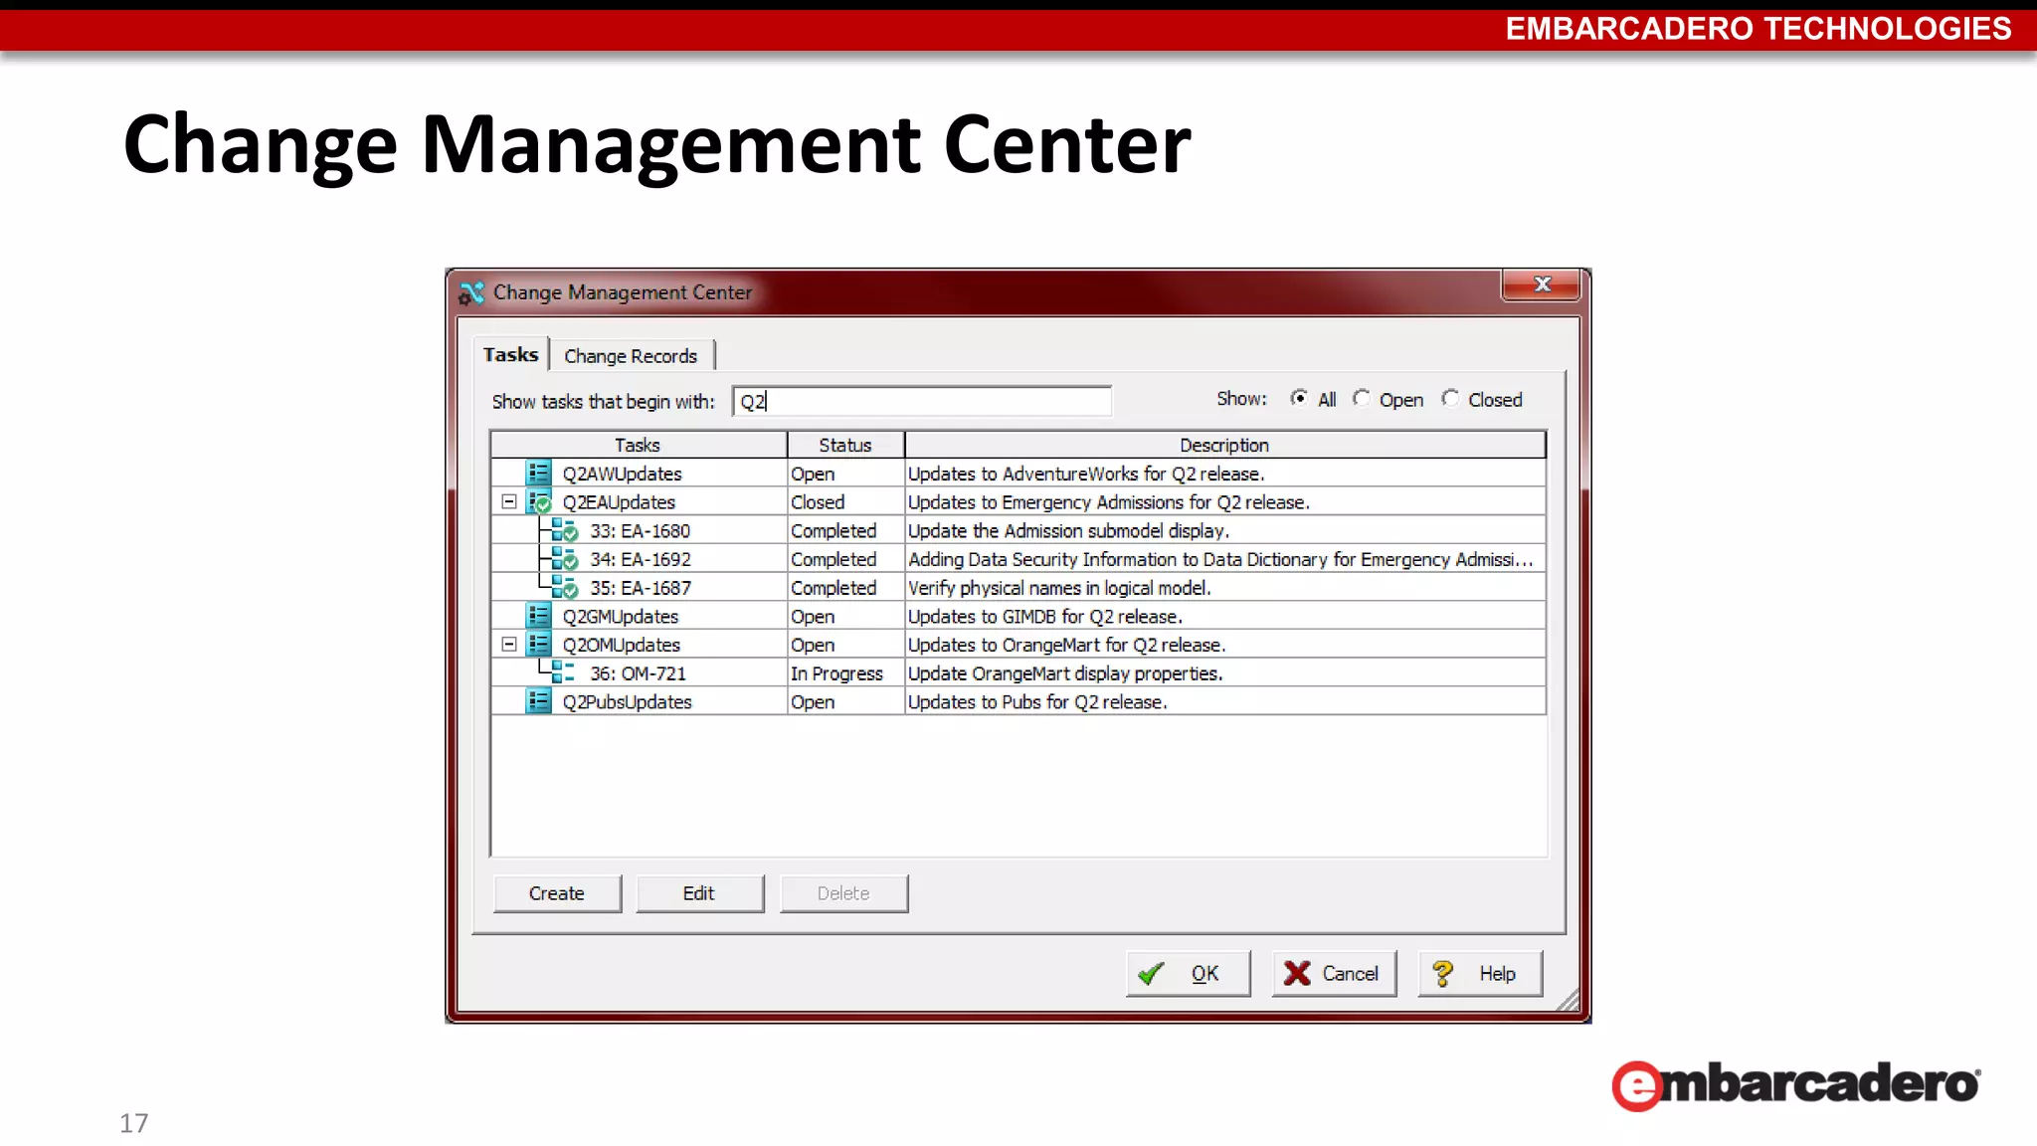
Task: Switch to the Change Records tab
Action: click(631, 356)
